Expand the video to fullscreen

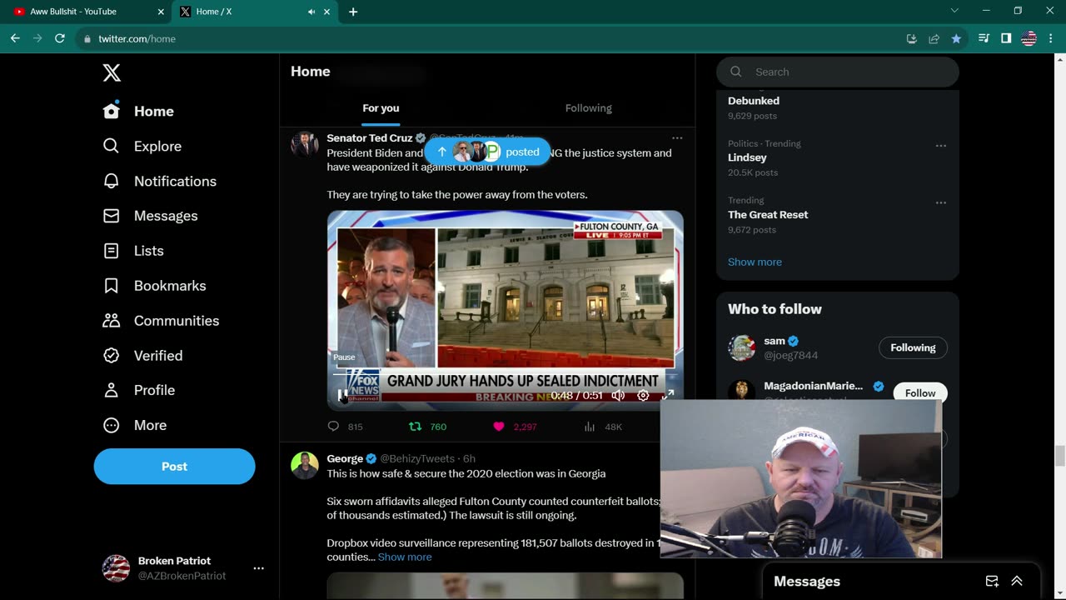pyautogui.click(x=668, y=395)
